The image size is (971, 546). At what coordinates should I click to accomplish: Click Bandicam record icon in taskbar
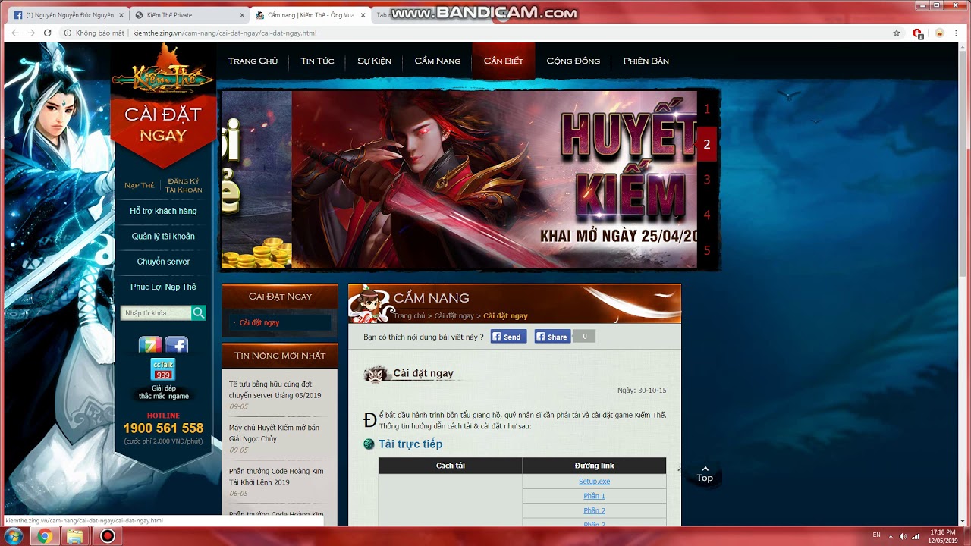107,536
